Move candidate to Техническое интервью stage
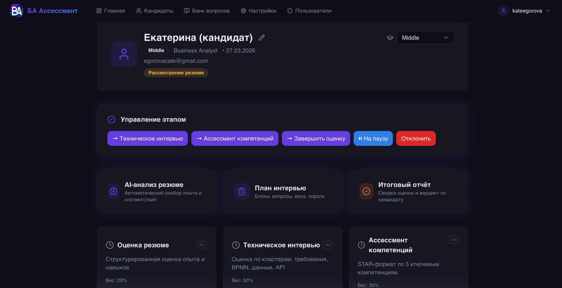The height and width of the screenshot is (288, 562). [148, 138]
